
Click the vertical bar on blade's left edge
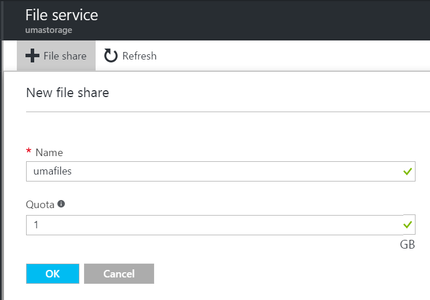click(x=2, y=170)
